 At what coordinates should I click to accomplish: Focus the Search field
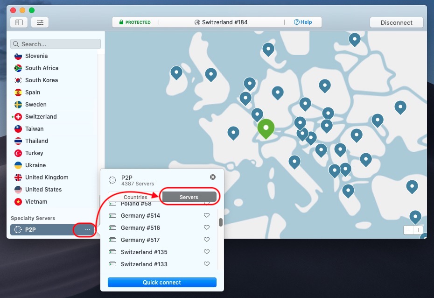point(56,44)
